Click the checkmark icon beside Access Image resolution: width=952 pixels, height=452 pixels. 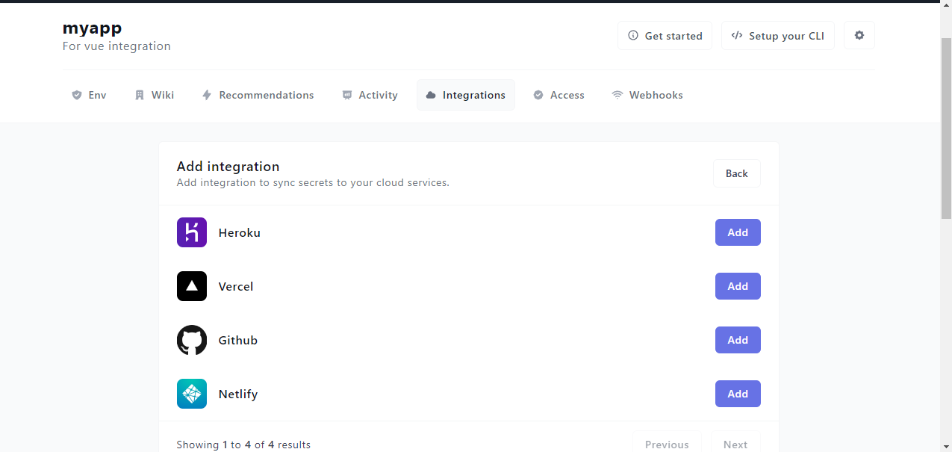pos(538,95)
